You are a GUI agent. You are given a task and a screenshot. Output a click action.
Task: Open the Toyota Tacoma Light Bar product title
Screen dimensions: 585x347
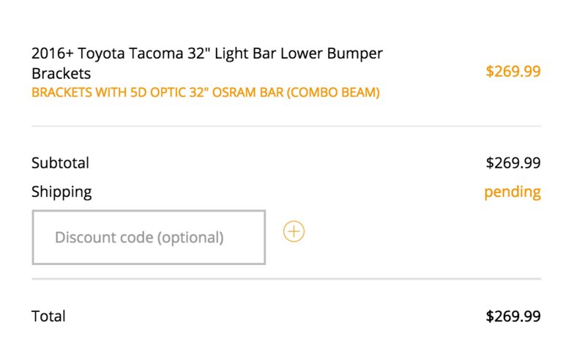[x=207, y=63]
